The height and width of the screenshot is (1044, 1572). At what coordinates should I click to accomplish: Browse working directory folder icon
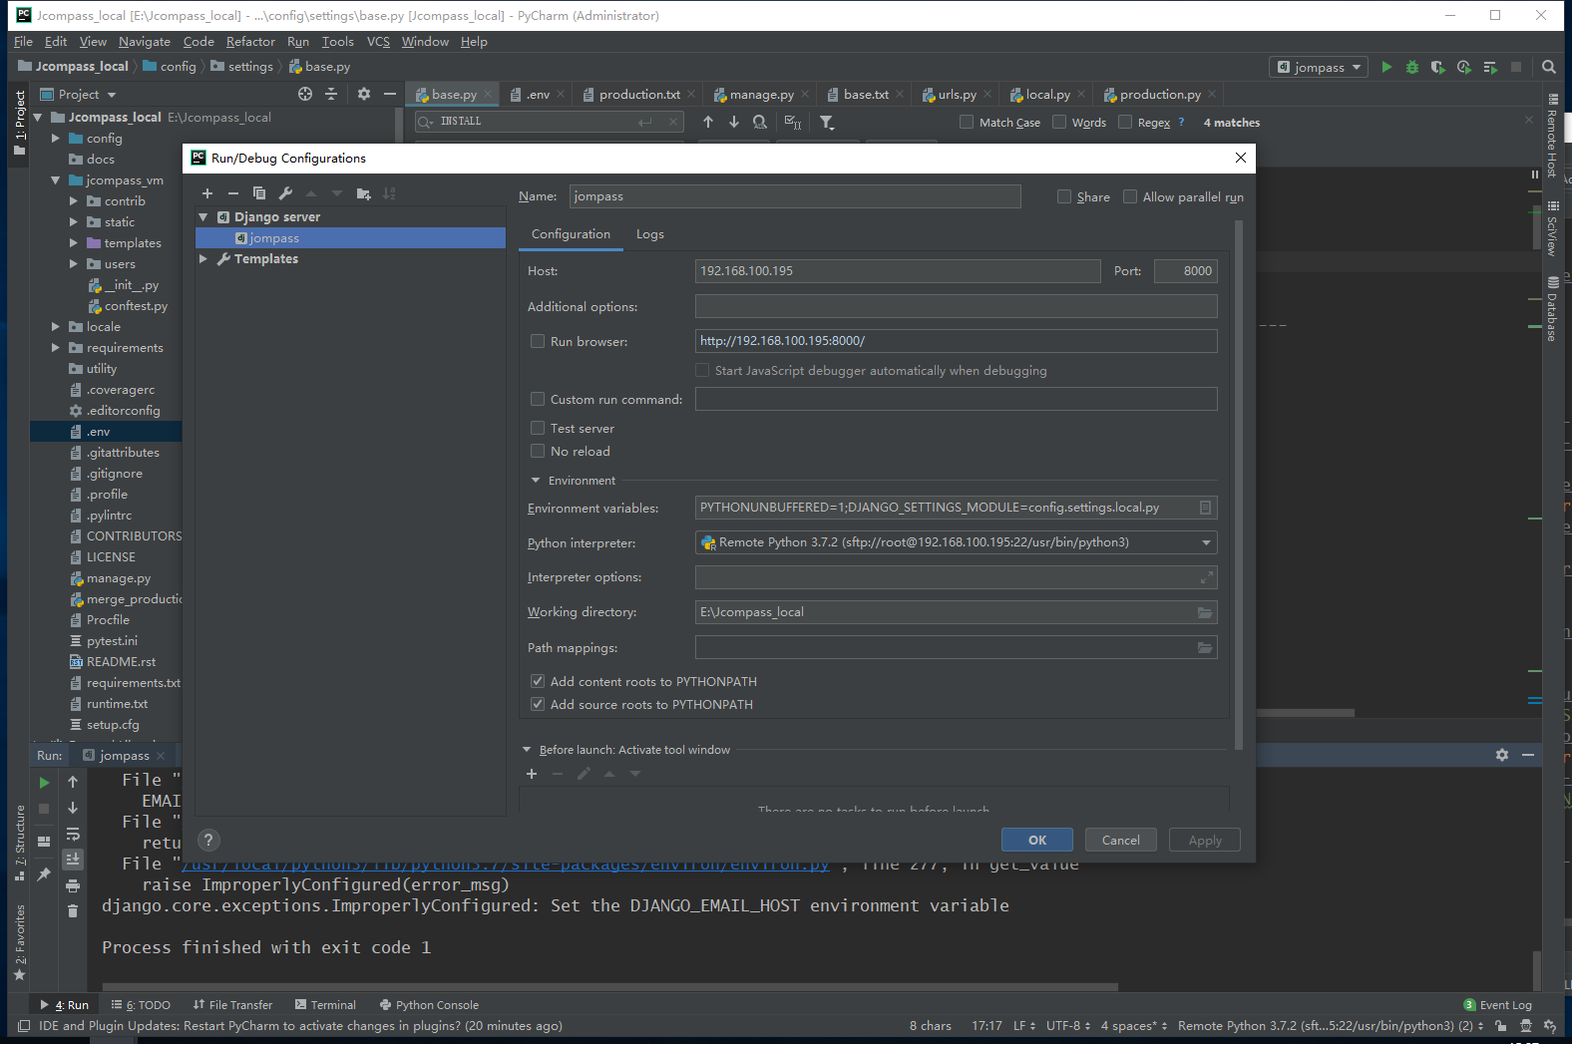(1205, 612)
